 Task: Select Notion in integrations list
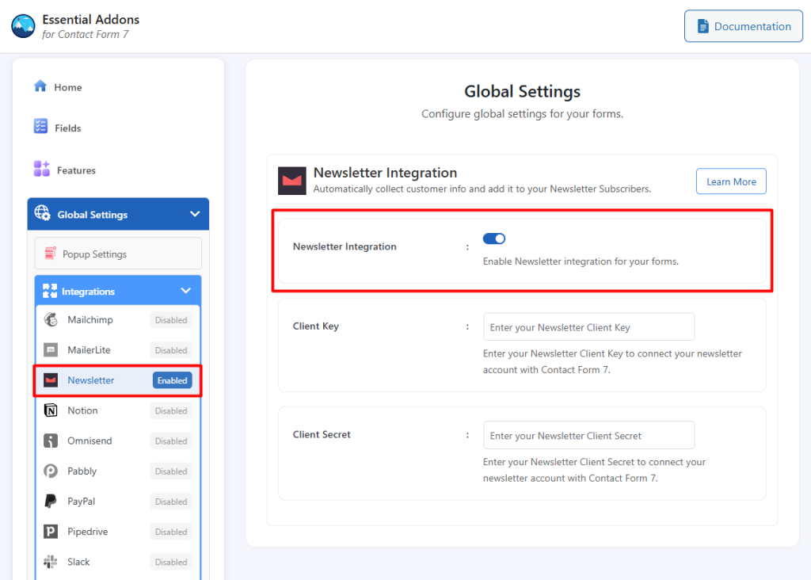tap(118, 410)
